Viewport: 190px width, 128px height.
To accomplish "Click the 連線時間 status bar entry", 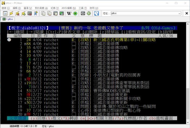I will (23, 126).
